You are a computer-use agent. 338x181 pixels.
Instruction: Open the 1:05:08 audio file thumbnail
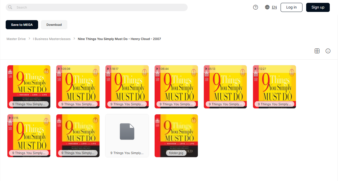coord(78,87)
